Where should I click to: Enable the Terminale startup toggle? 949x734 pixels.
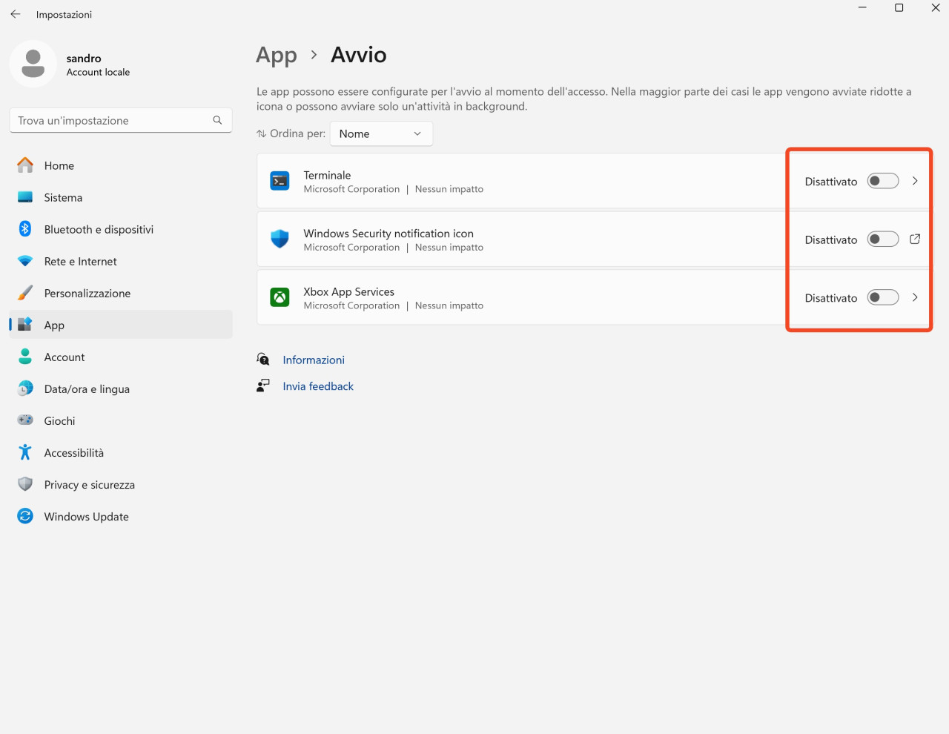coord(883,181)
